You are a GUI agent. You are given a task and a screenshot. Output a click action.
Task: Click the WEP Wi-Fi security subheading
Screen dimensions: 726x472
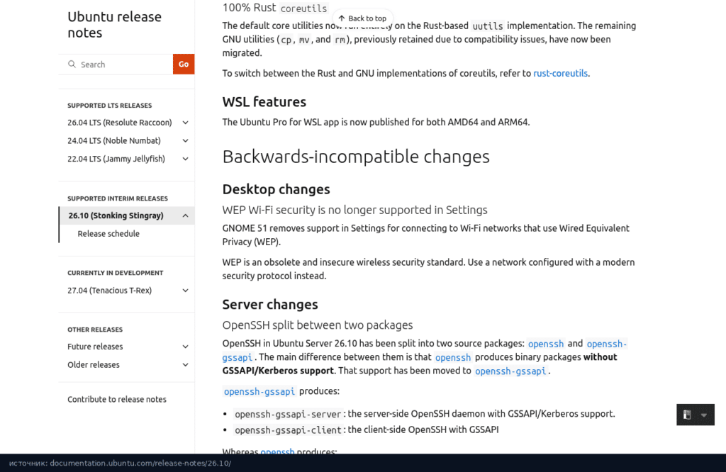point(354,210)
